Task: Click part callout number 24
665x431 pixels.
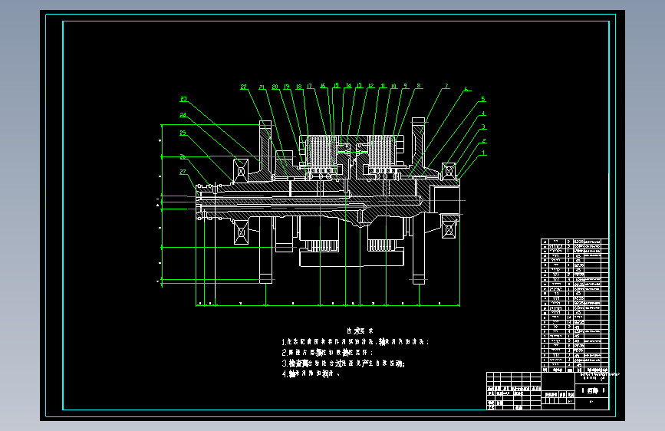Action: pyautogui.click(x=183, y=115)
